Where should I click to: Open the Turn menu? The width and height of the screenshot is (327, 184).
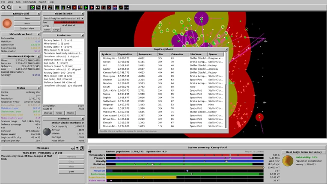pos(18,2)
